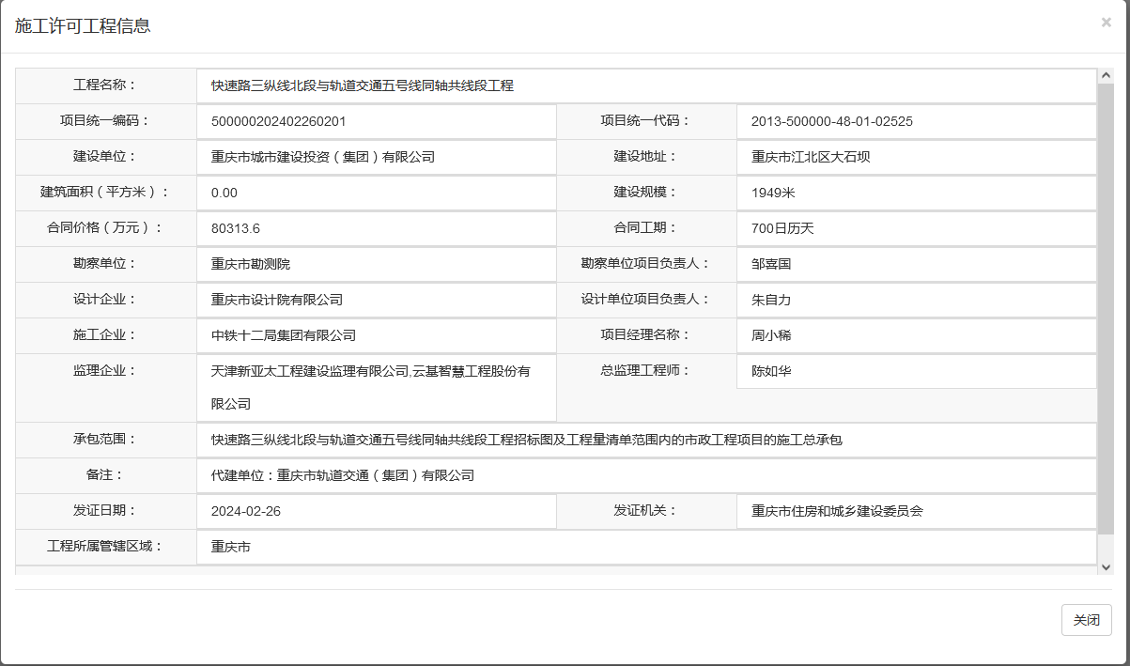Click the 施工许可工程信息 dialog title
The image size is (1130, 666).
click(x=83, y=26)
